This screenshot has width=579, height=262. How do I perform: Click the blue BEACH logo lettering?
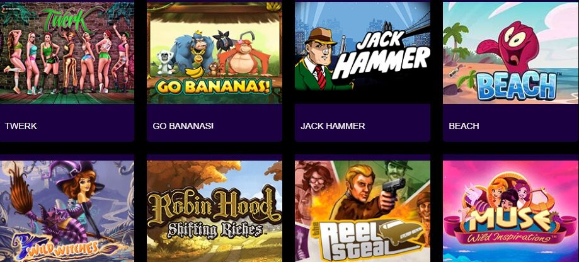517,86
